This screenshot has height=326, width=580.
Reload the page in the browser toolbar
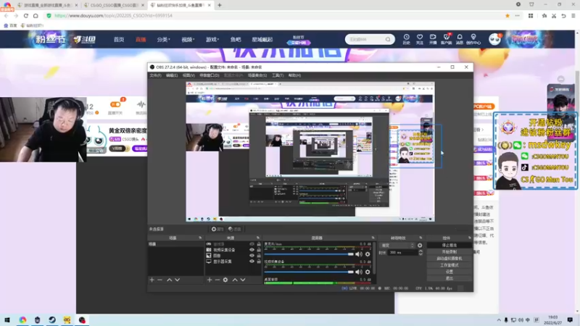coord(25,15)
